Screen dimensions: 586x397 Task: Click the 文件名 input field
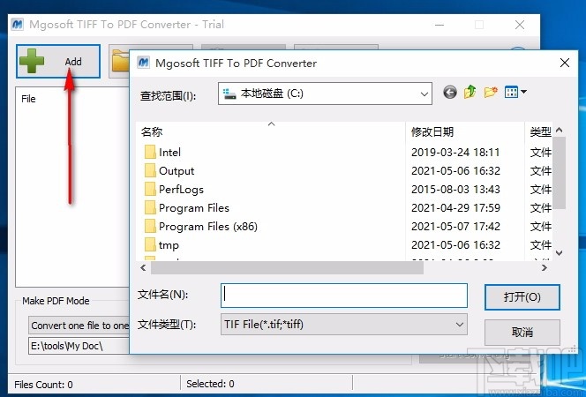344,296
